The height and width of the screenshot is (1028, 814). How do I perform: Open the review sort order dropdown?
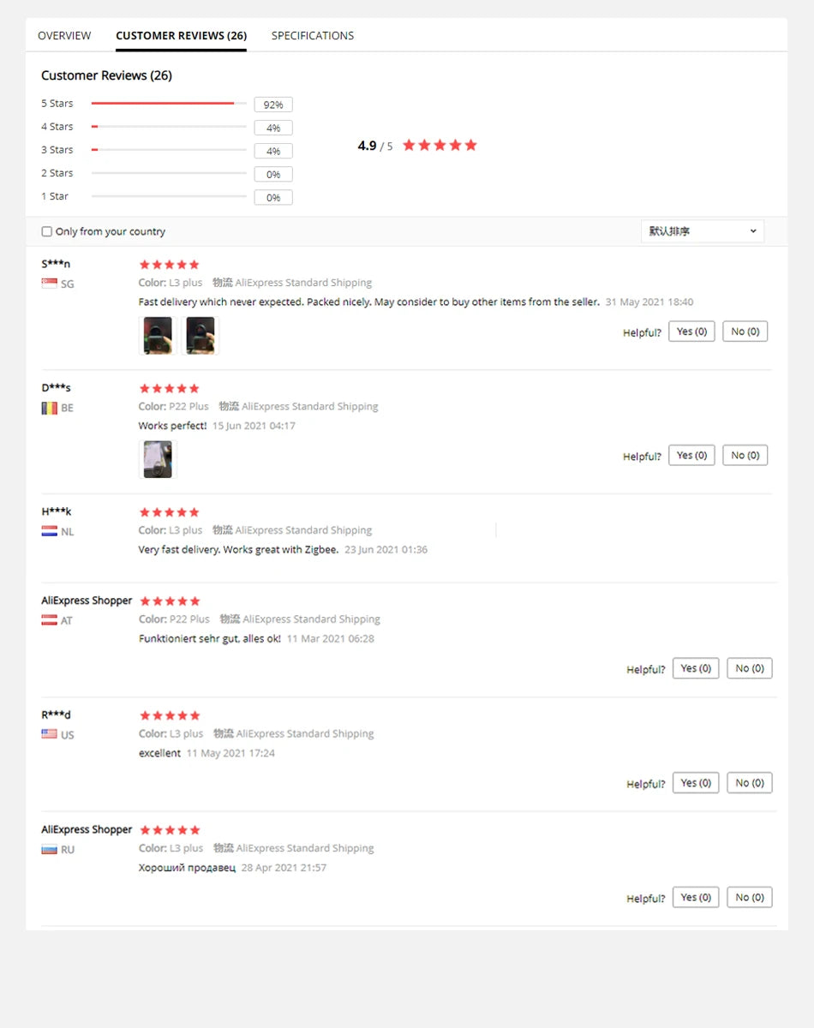[703, 231]
